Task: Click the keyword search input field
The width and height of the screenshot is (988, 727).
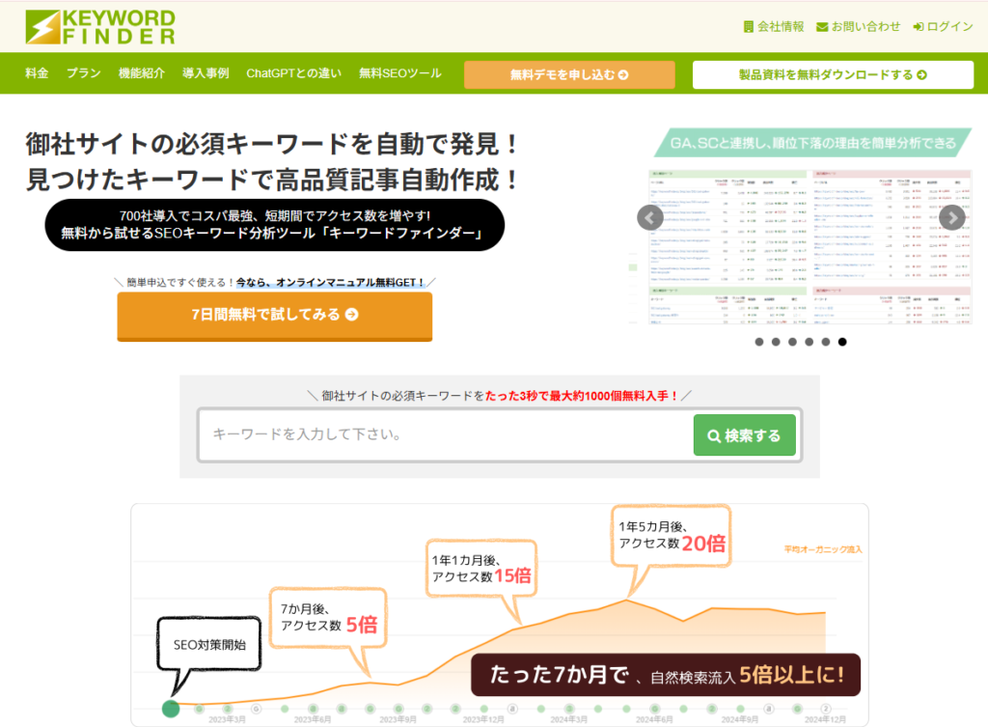Action: 446,435
